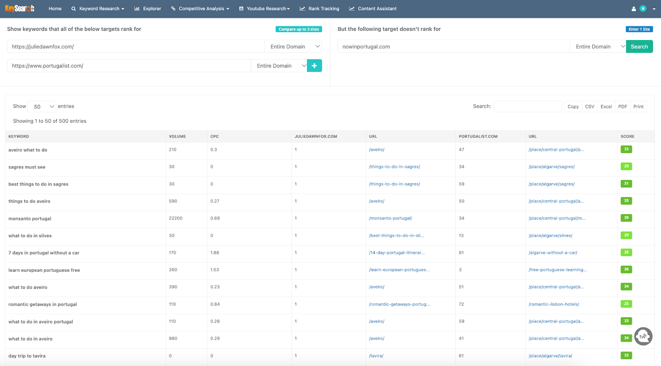Viewport: 661px width, 366px height.
Task: Open Entire Domain dropdown for portugalist
Action: click(279, 66)
